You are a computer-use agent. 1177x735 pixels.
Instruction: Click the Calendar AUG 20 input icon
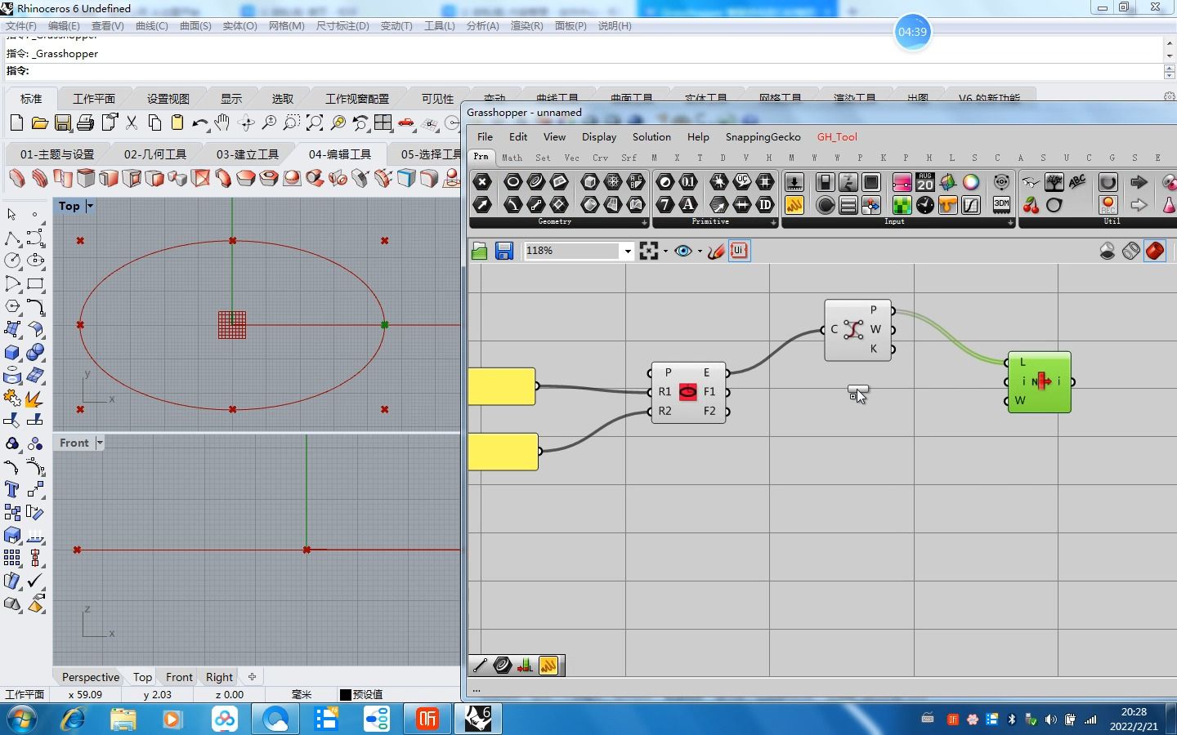pyautogui.click(x=925, y=181)
